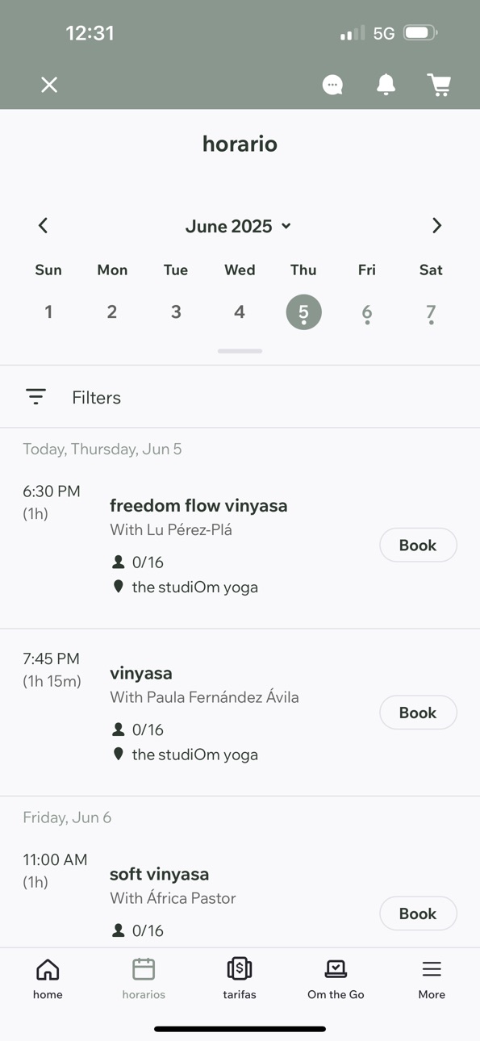Select Wednesday 4 in the calendar
This screenshot has height=1041, width=480.
(x=240, y=311)
